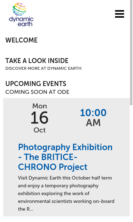Open the hamburger navigation menu
Image resolution: width=133 pixels, height=222 pixels.
(x=120, y=14)
